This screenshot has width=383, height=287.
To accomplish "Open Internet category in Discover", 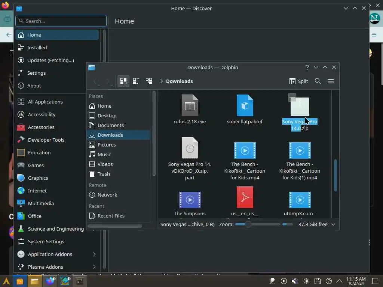I will point(51,191).
